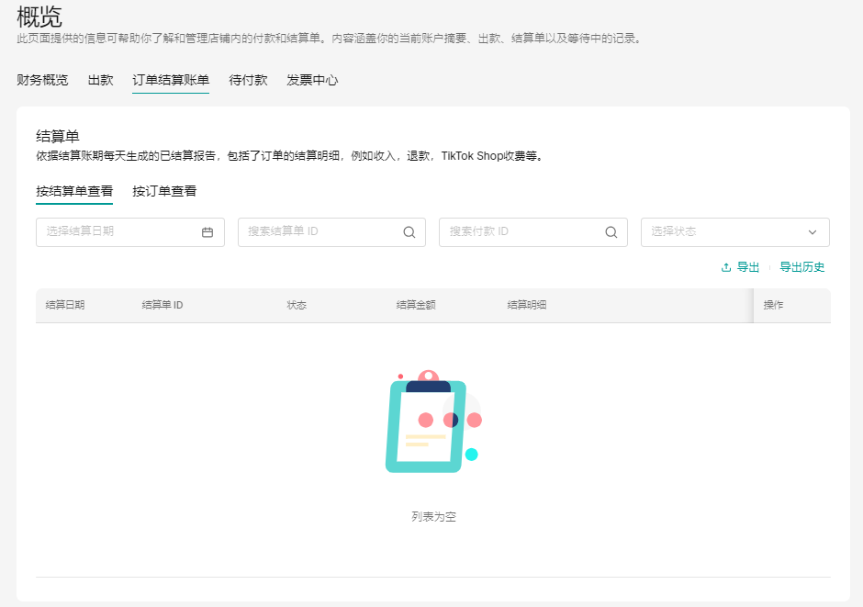Select the 按结算单查看 sub-tab
The height and width of the screenshot is (607, 863).
point(74,191)
